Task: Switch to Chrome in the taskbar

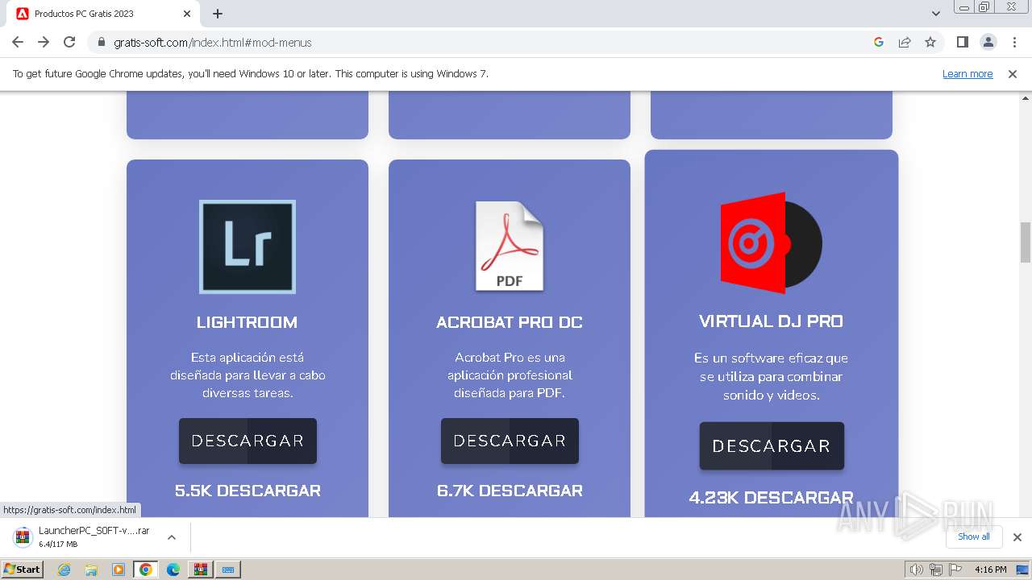Action: (x=146, y=570)
